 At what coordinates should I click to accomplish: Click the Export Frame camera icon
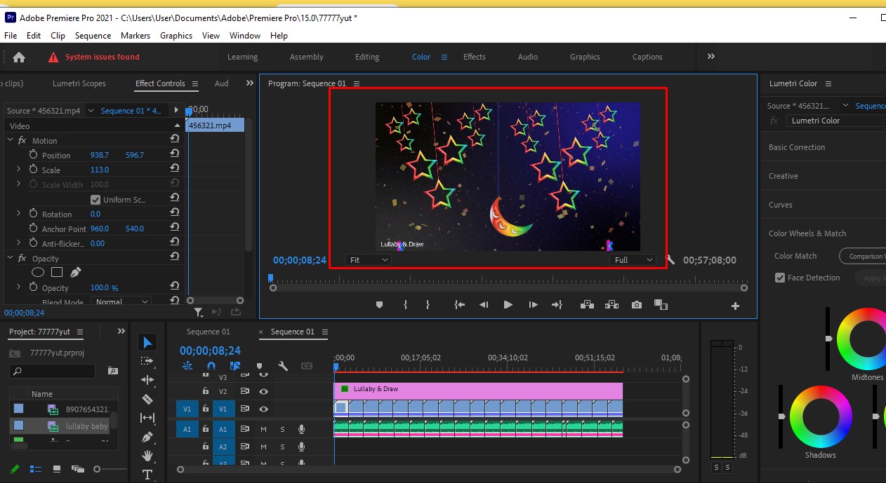(636, 305)
